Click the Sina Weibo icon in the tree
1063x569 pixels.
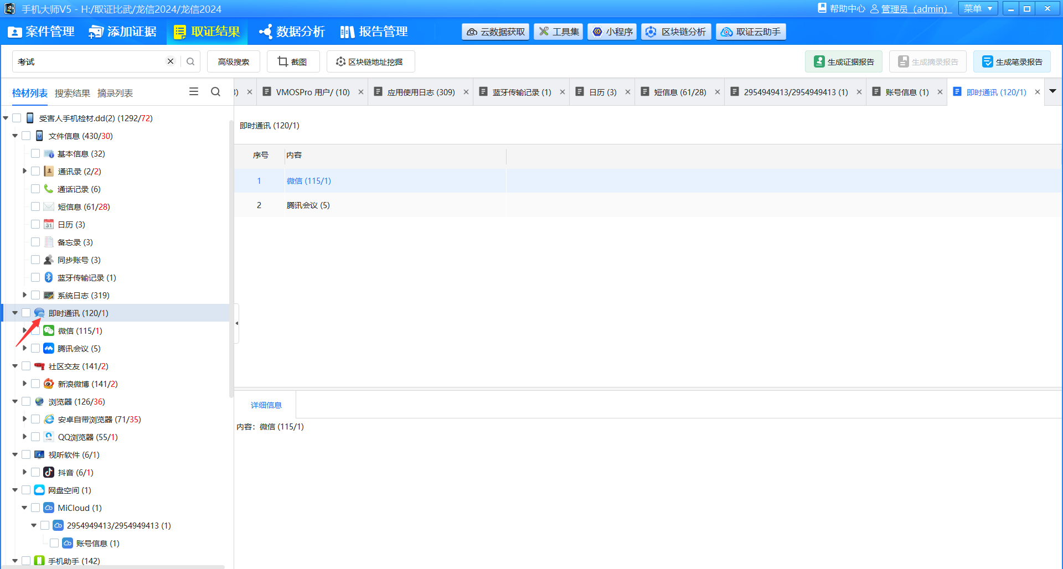[49, 384]
